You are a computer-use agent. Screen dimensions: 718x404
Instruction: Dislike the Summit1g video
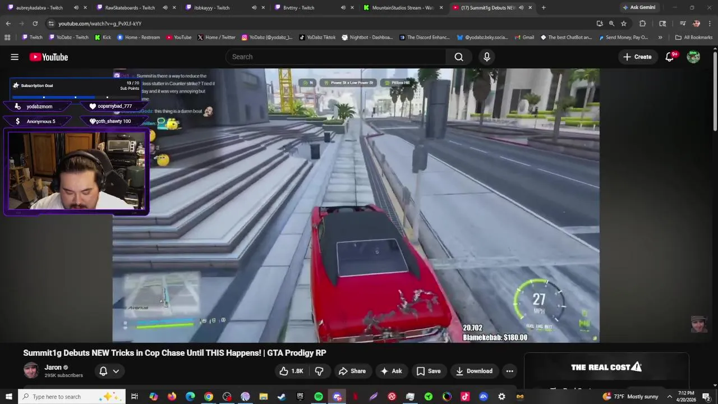(319, 371)
